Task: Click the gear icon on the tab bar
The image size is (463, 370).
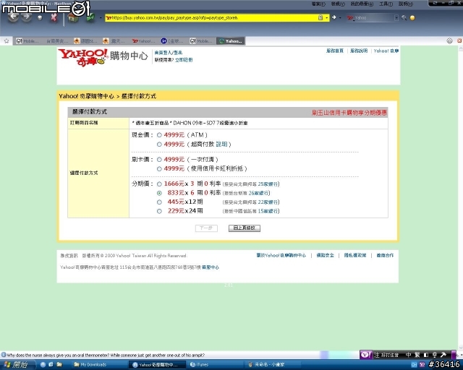Action: [449, 41]
